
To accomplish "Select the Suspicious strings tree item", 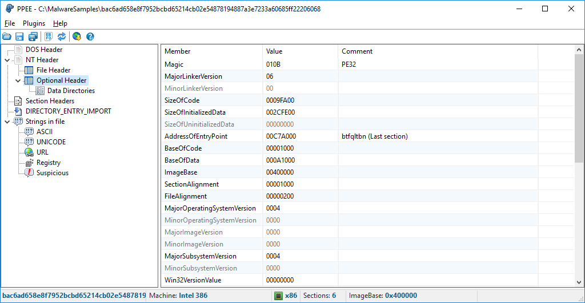I will tap(52, 173).
